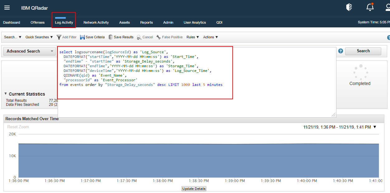Click the IBM Security shield icon
The height and width of the screenshot is (193, 390).
click(349, 7)
